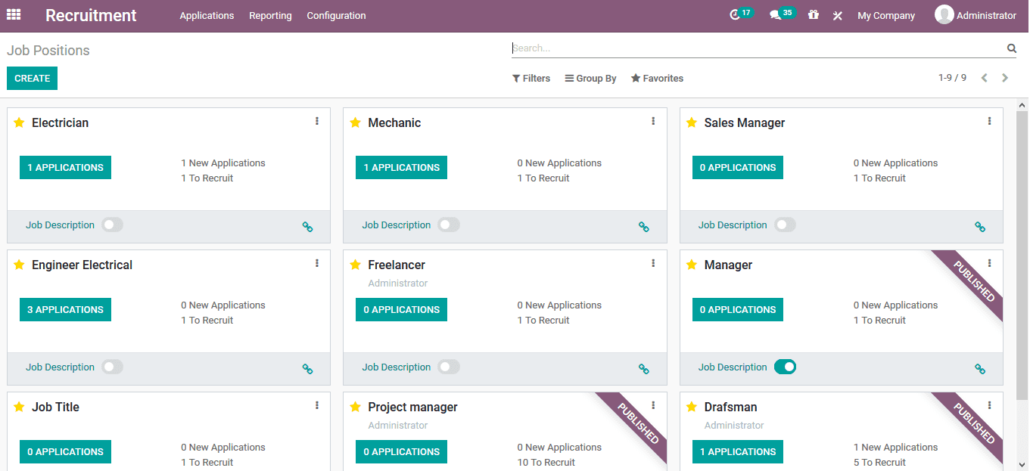This screenshot has height=471, width=1030.
Task: Click '10 To Recruit' on Project manager card
Action: click(546, 462)
